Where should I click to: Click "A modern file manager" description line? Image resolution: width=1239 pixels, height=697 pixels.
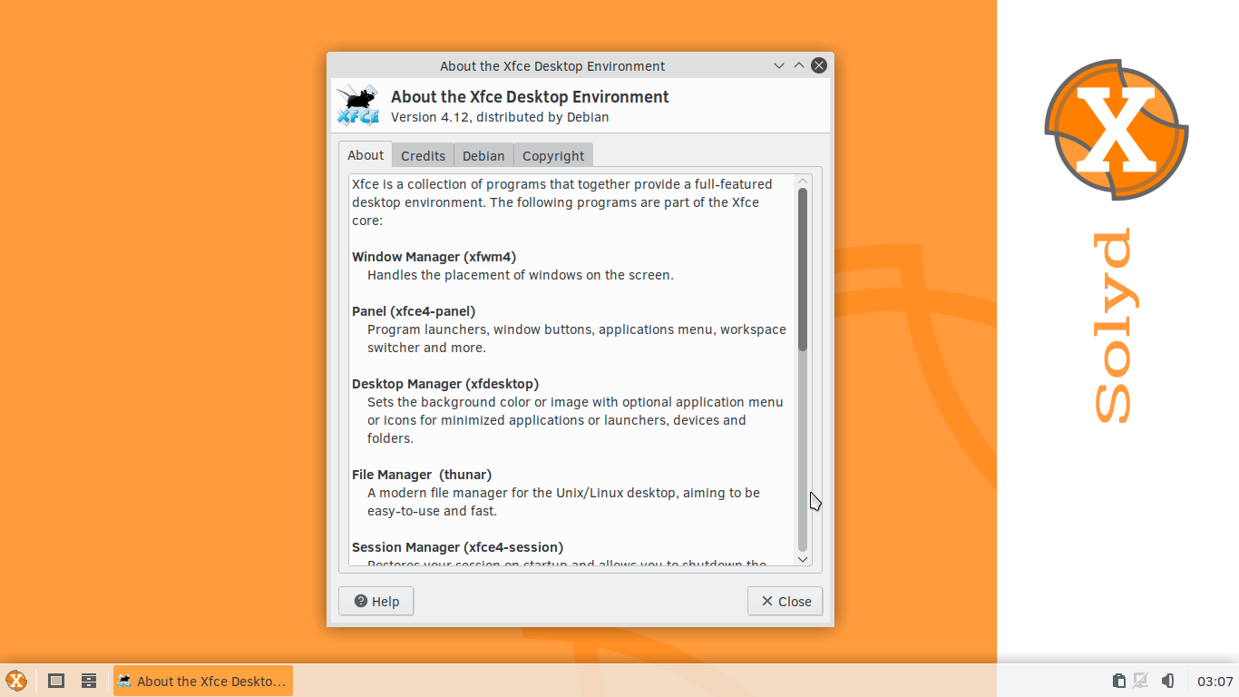click(x=563, y=493)
